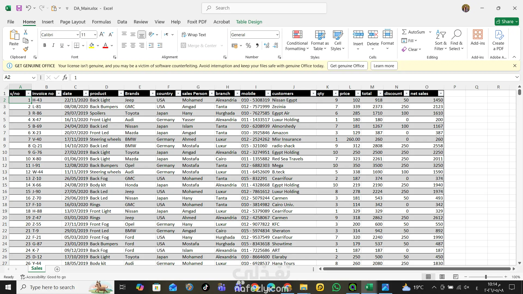
Task: Open the Brands column filter dropdown
Action: tap(153, 93)
